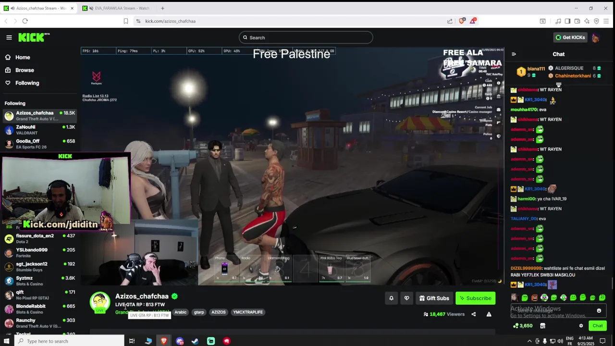Click the heart follow icon

point(407,298)
